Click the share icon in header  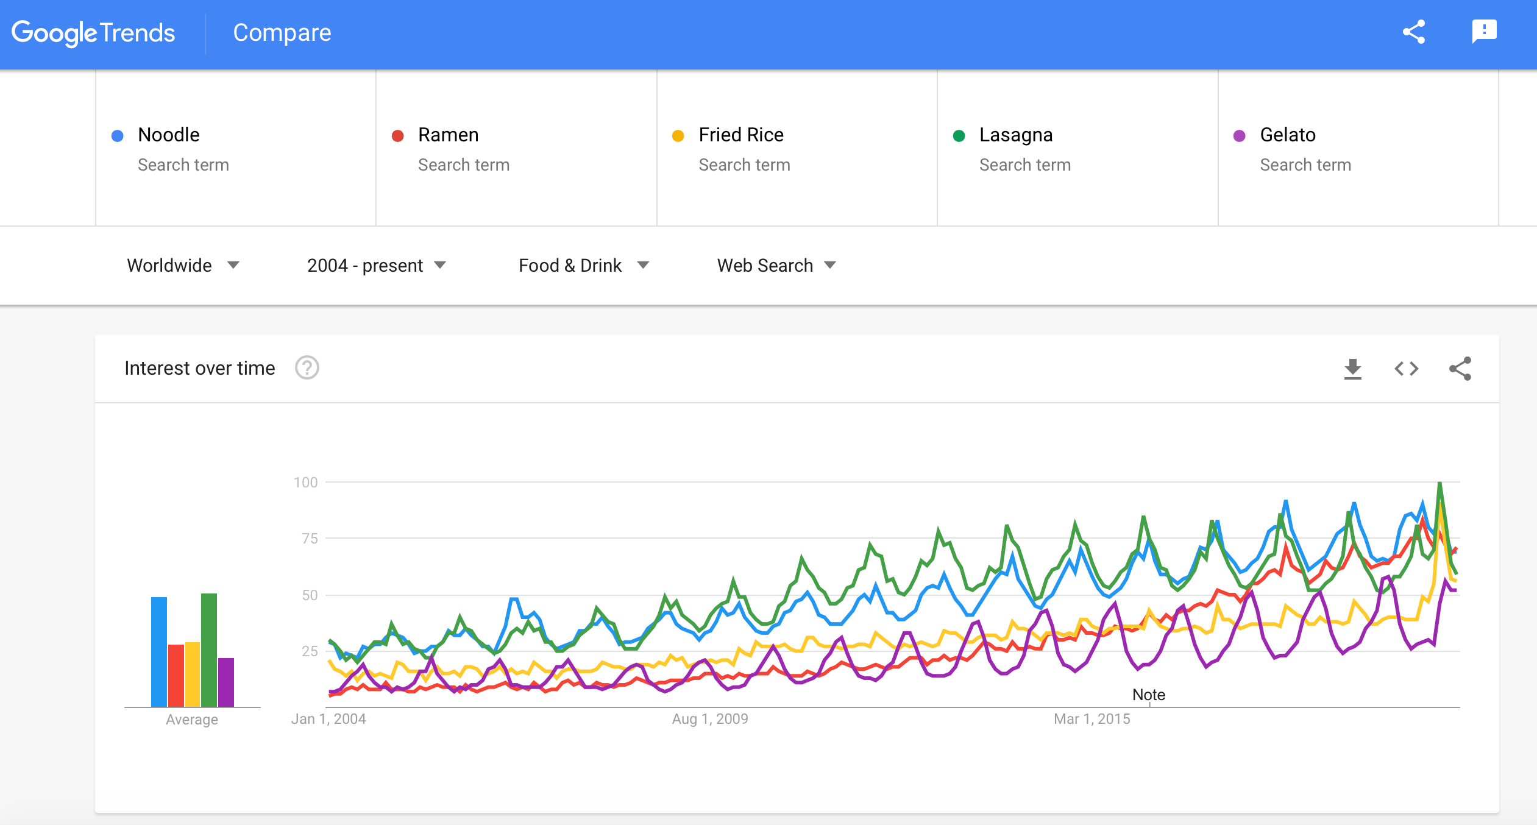[x=1413, y=32]
